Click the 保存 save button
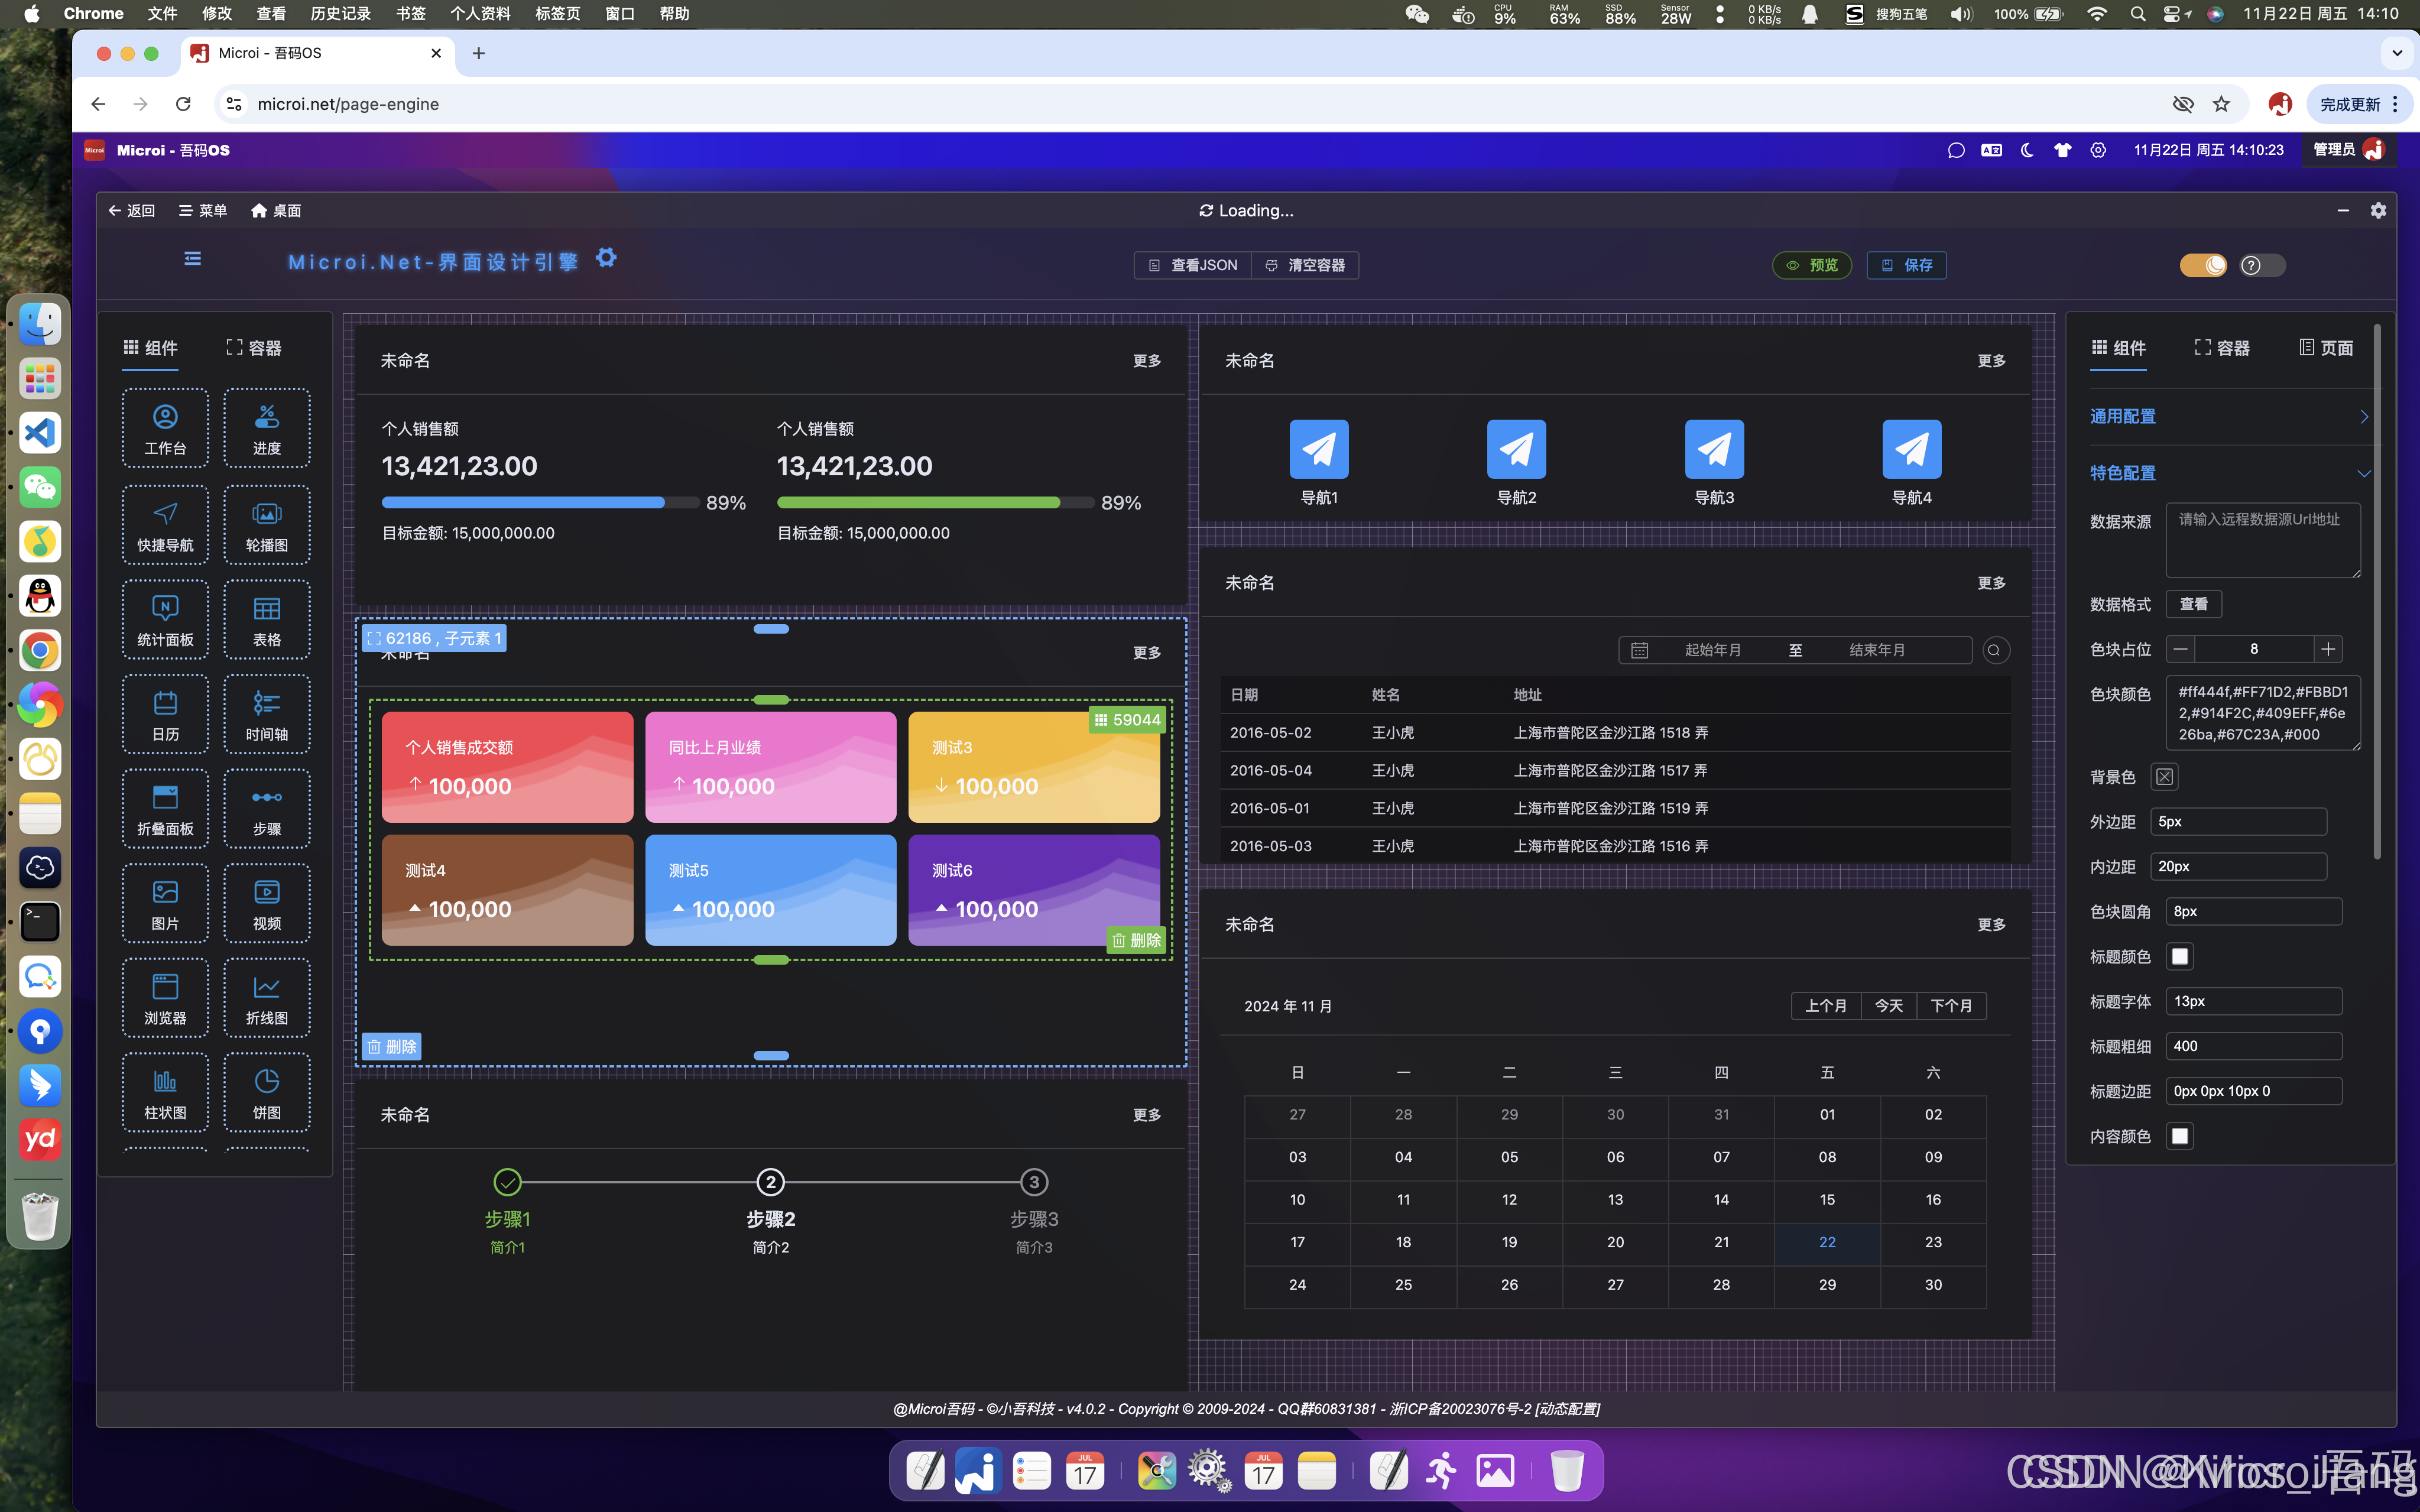2420x1512 pixels. (x=1906, y=265)
